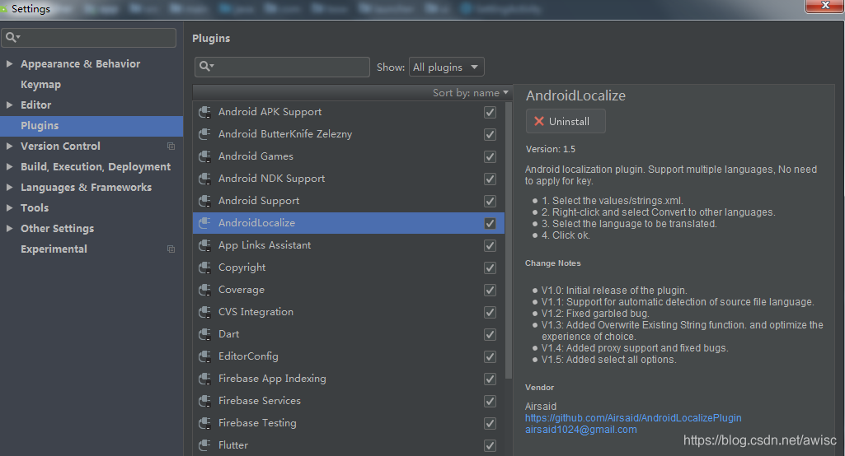Click the Android Support plugin icon
The width and height of the screenshot is (845, 456).
point(204,201)
